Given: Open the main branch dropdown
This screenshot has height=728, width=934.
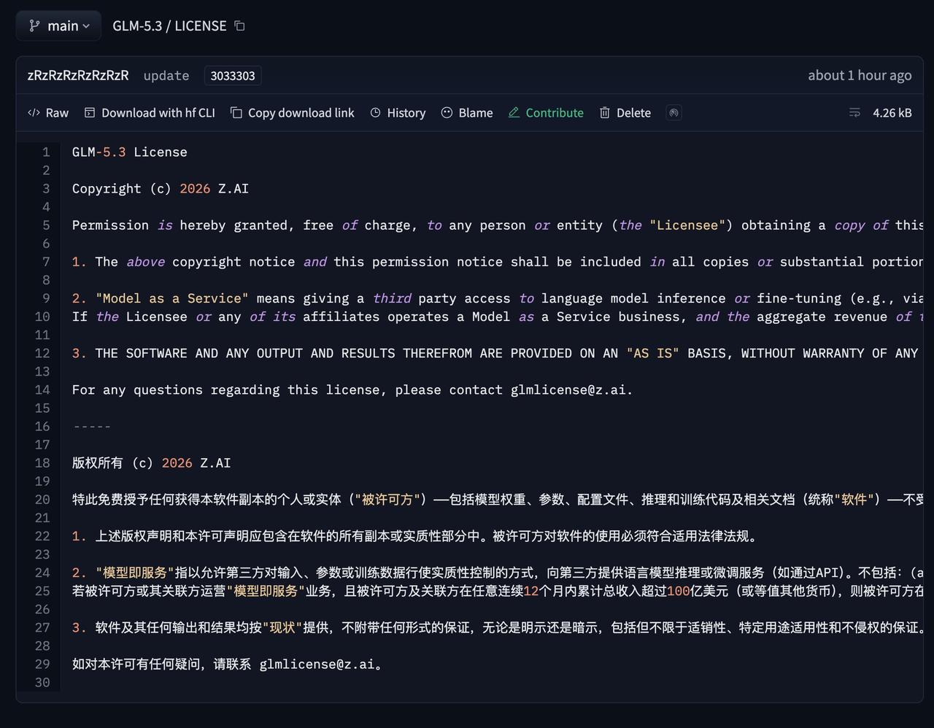Looking at the screenshot, I should pos(58,26).
